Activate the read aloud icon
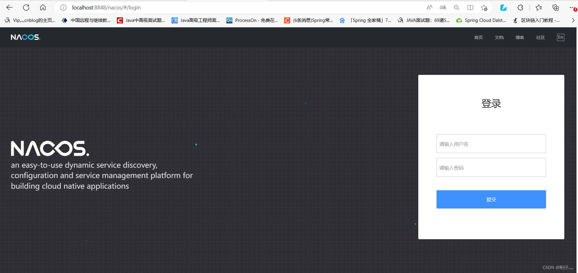The height and width of the screenshot is (273, 578). click(429, 8)
